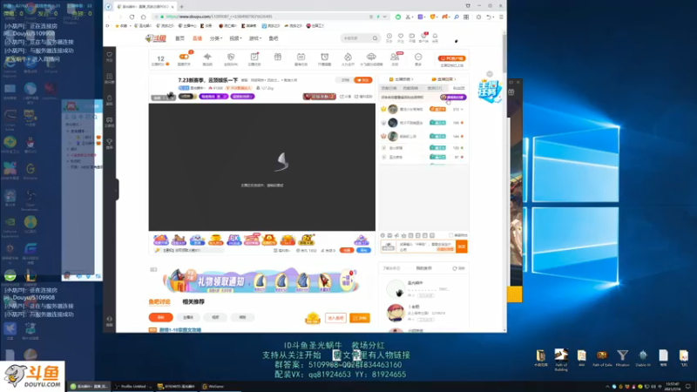The image size is (697, 392).
Task: Click the 进入鱼吧 outlined button
Action: (x=335, y=318)
